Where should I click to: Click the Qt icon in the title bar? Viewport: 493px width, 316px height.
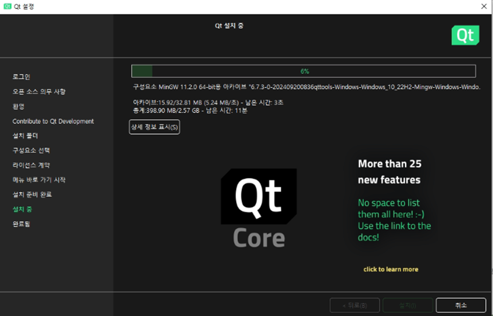[x=7, y=6]
